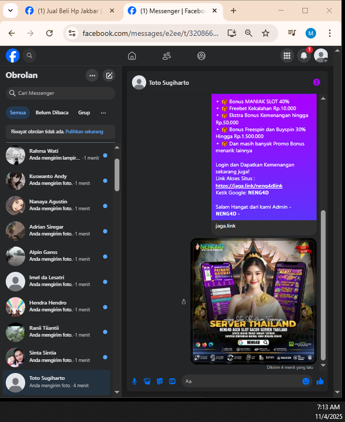Open the zoom magnifier in address bar
This screenshot has height=422, width=345.
pos(249,33)
